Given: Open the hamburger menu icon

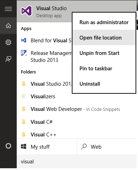Looking at the screenshot, I should point(8,9).
